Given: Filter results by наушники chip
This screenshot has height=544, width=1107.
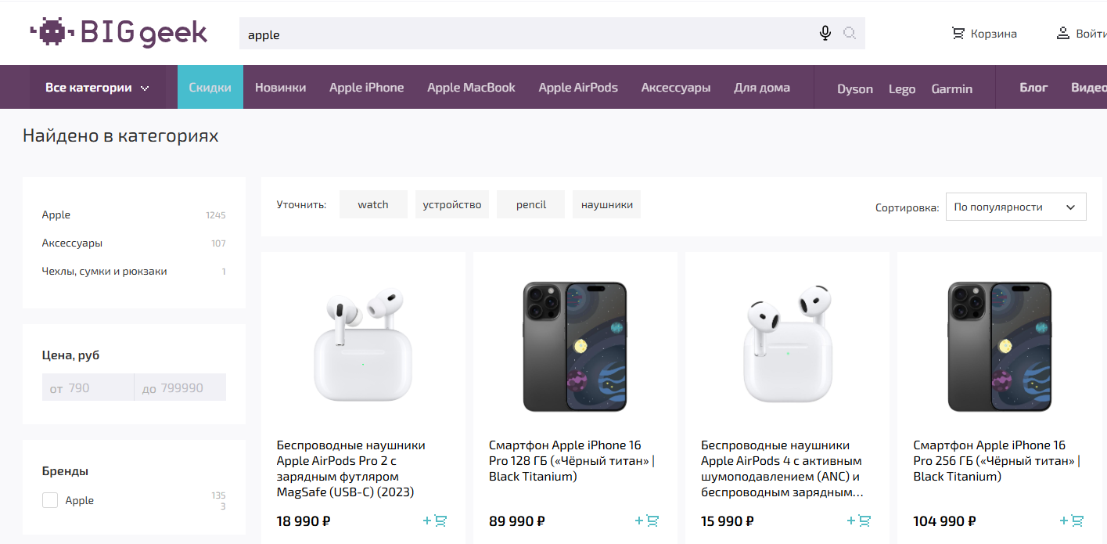Looking at the screenshot, I should [x=606, y=205].
